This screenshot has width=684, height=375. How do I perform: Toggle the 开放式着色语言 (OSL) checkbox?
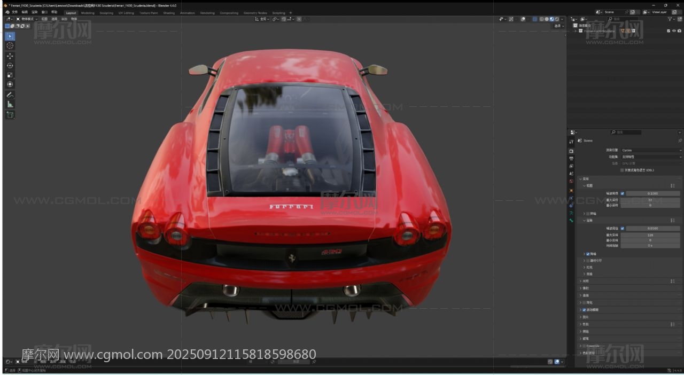622,170
